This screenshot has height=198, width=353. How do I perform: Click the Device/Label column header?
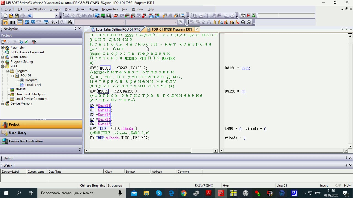[13, 172]
